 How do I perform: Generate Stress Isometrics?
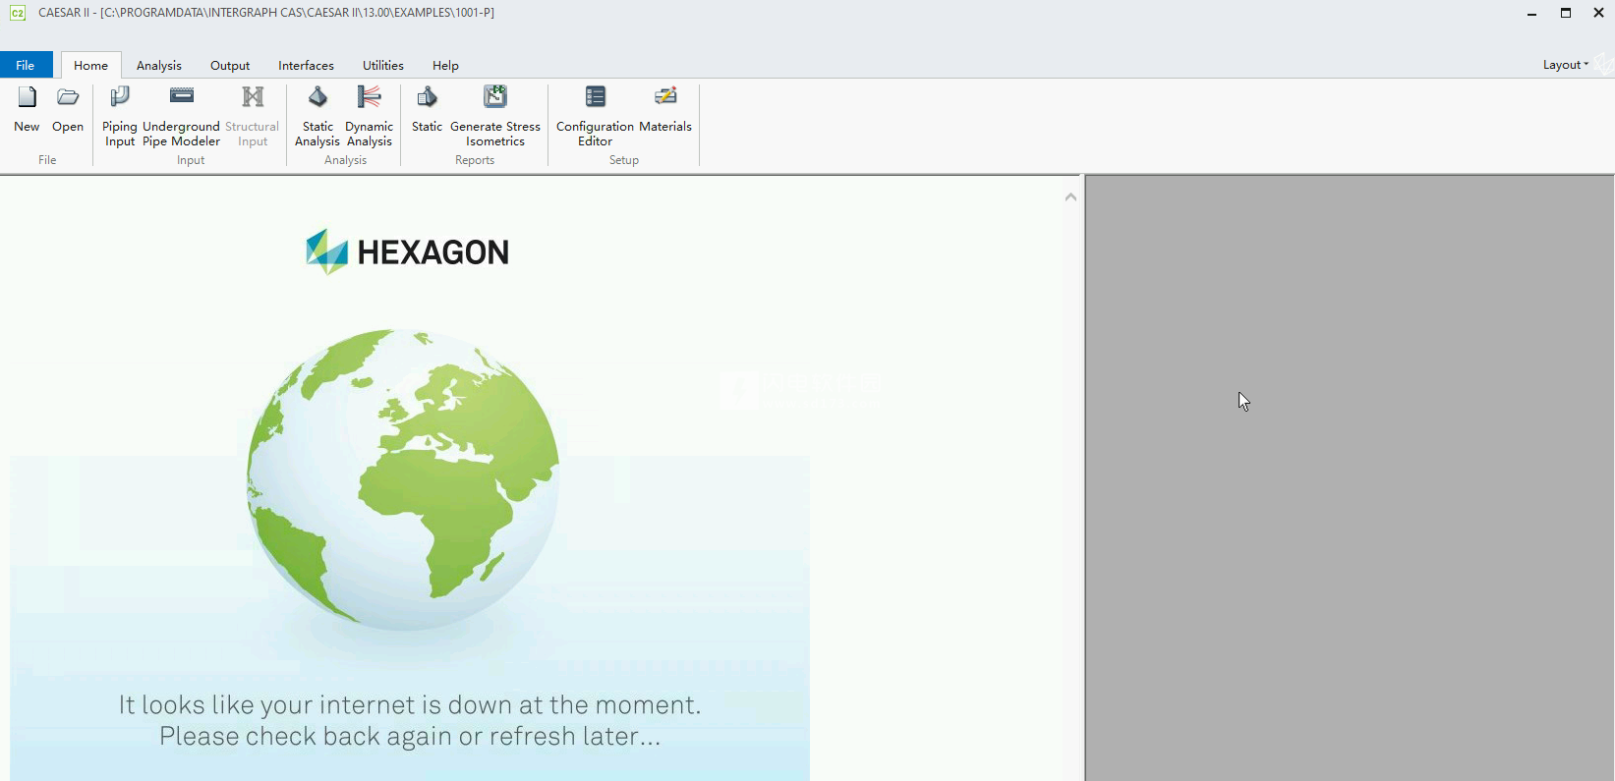tap(495, 116)
